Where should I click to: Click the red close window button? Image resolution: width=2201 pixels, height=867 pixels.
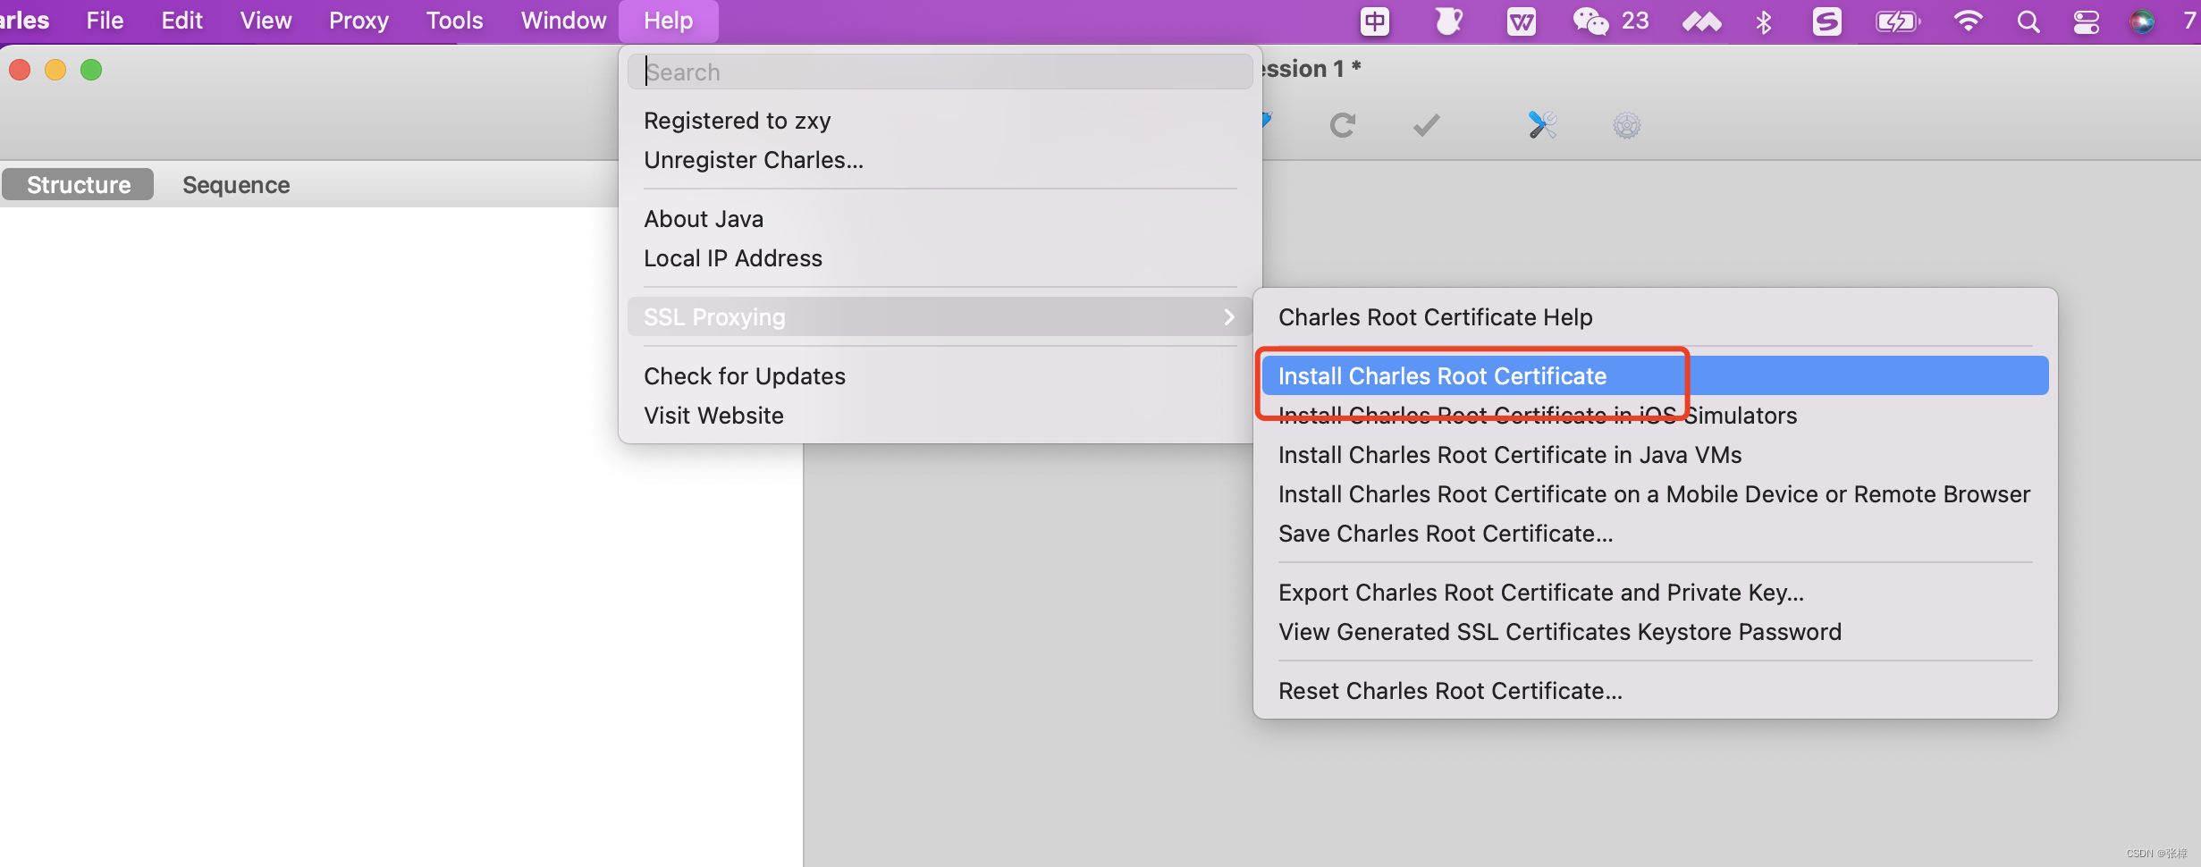(x=20, y=70)
